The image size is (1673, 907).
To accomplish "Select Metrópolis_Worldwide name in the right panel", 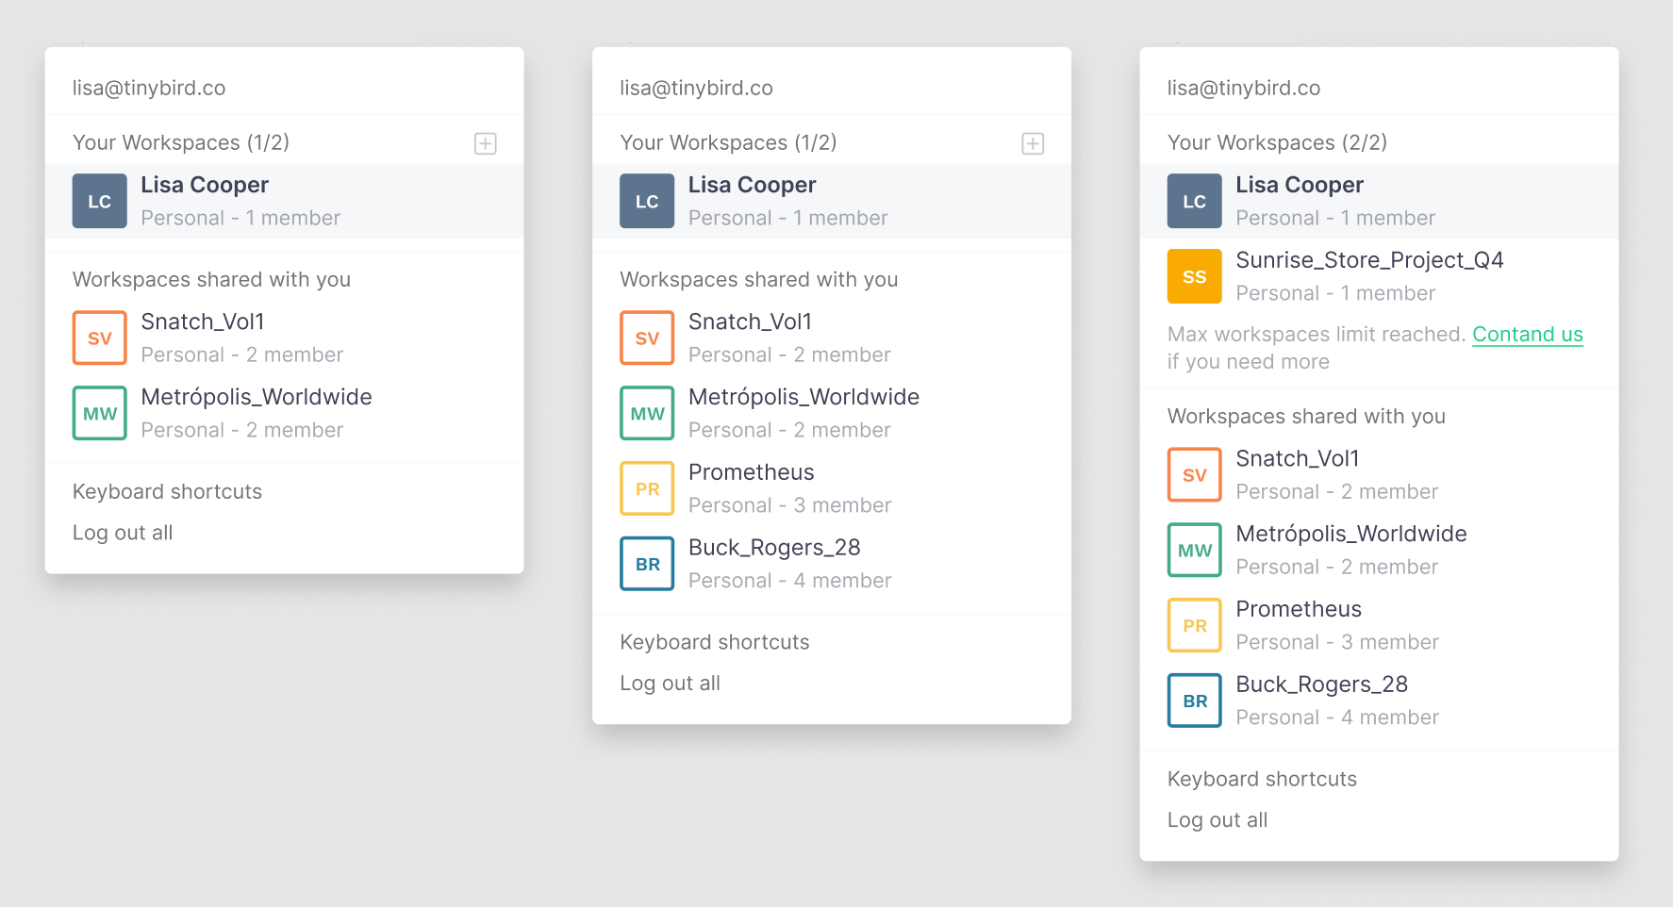I will point(1350,534).
